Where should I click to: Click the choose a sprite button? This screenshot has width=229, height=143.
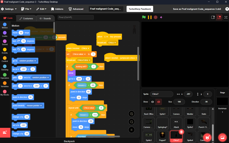pyautogui.click(x=207, y=137)
